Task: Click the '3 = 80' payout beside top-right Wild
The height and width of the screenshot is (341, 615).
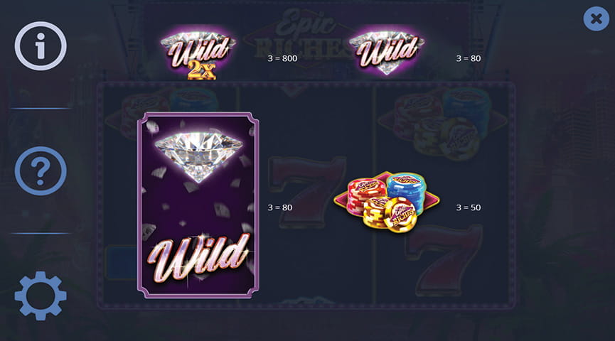Action: (x=469, y=58)
